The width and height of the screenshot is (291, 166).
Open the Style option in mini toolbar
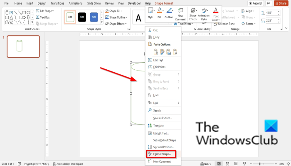[150, 13]
